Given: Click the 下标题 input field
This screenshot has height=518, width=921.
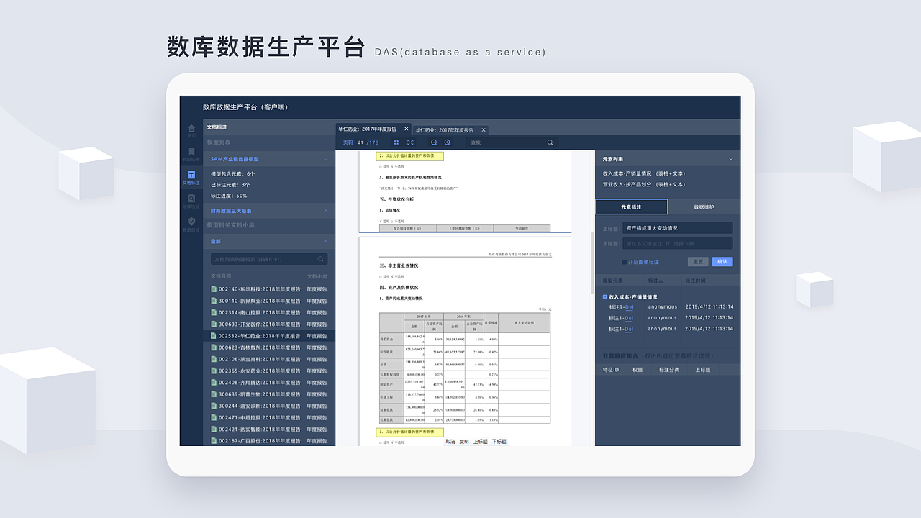Looking at the screenshot, I should (678, 244).
